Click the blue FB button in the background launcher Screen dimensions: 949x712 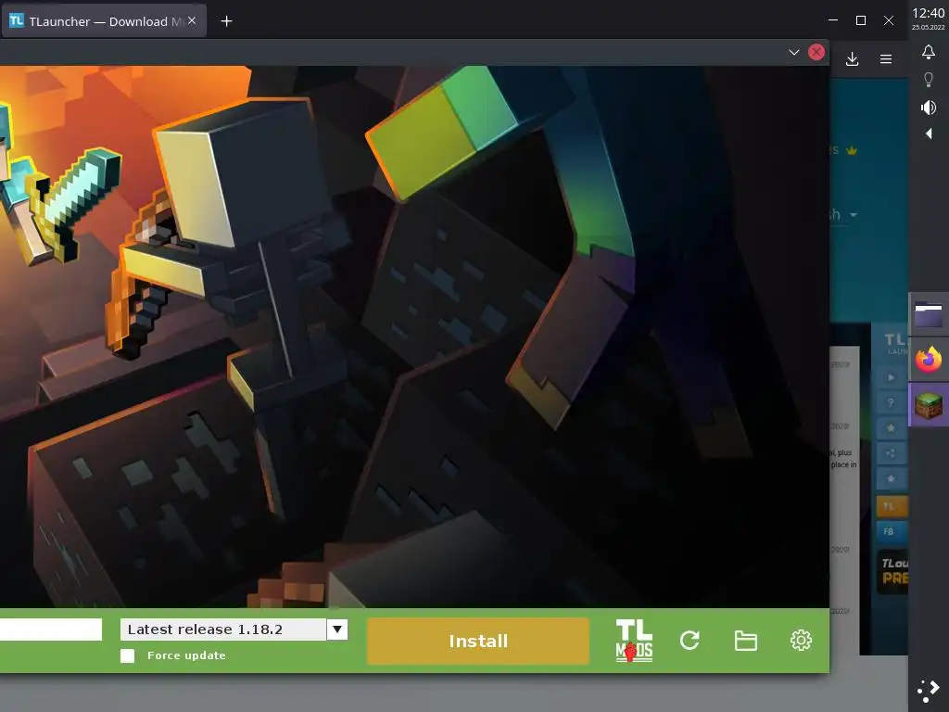point(892,531)
